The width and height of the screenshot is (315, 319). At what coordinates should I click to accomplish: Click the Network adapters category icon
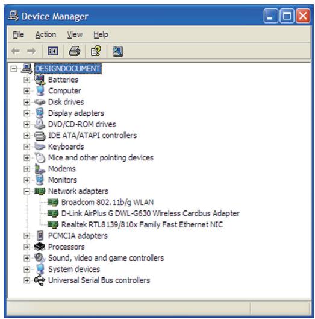tap(40, 191)
